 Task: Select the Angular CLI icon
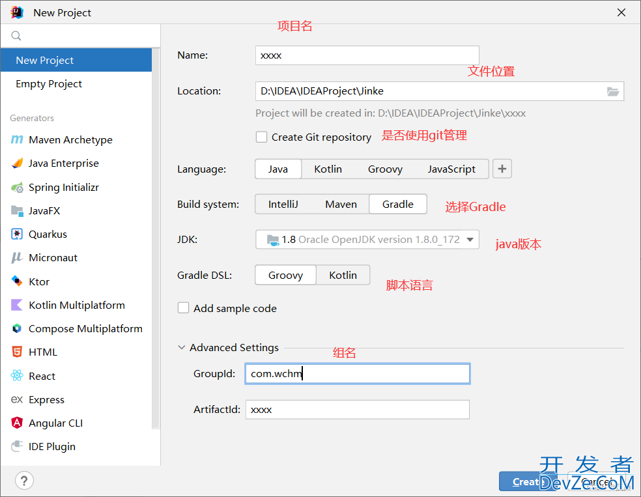[17, 423]
